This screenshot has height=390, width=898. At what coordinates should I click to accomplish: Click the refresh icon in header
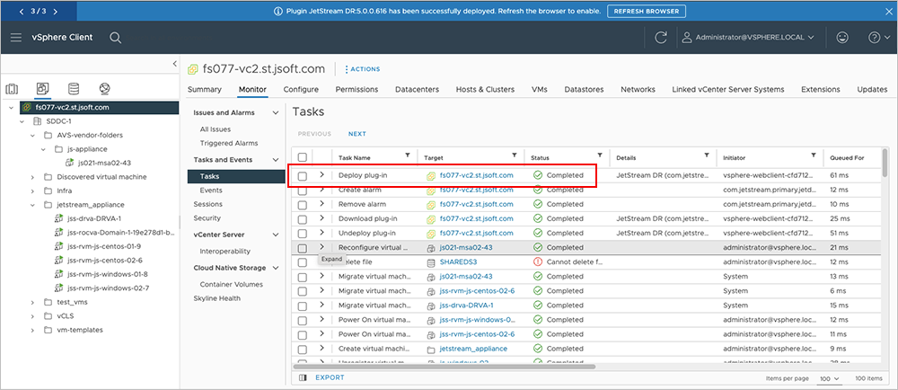point(661,38)
